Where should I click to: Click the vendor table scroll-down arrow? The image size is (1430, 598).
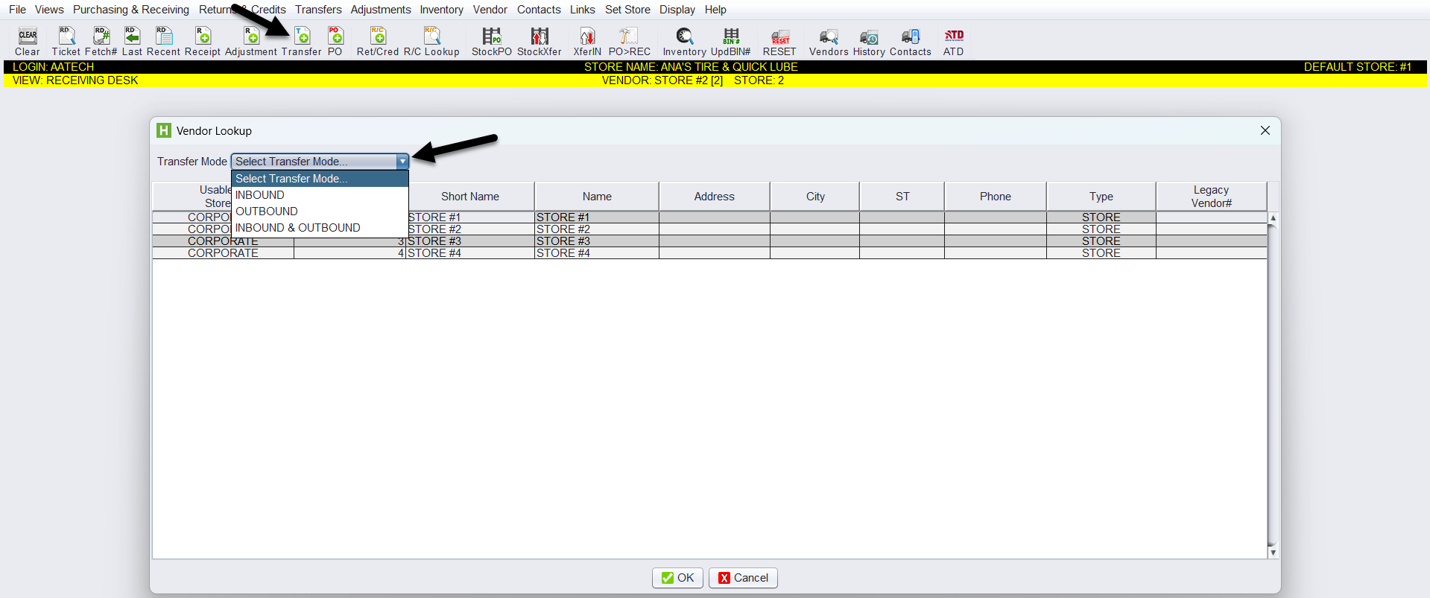(x=1273, y=552)
